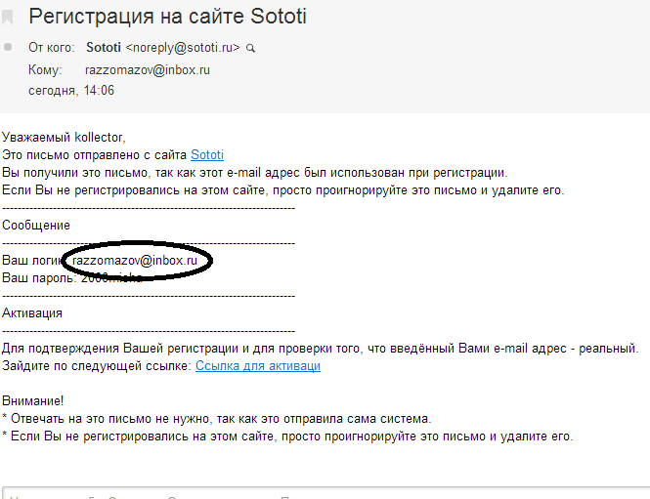The width and height of the screenshot is (650, 499).
Task: Click the magnifier icon after sender address
Action: pyautogui.click(x=251, y=47)
